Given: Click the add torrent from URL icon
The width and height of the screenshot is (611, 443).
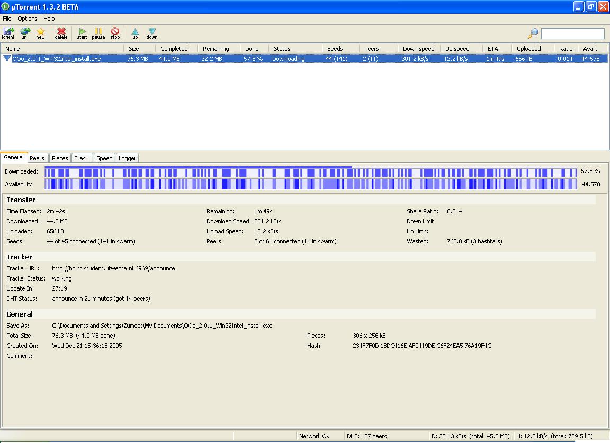Looking at the screenshot, I should (24, 33).
